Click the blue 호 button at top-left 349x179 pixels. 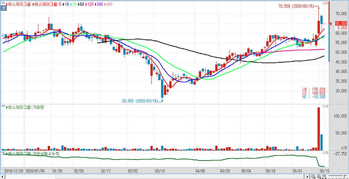coord(3,8)
